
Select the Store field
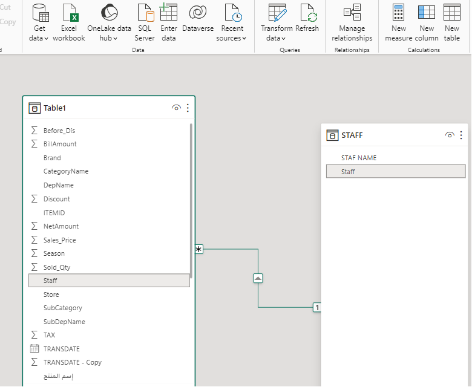(x=109, y=294)
